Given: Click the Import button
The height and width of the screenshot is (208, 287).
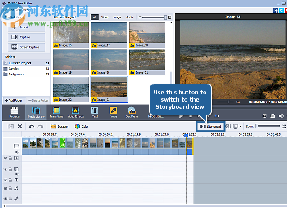Looking at the screenshot, I should tap(26, 27).
